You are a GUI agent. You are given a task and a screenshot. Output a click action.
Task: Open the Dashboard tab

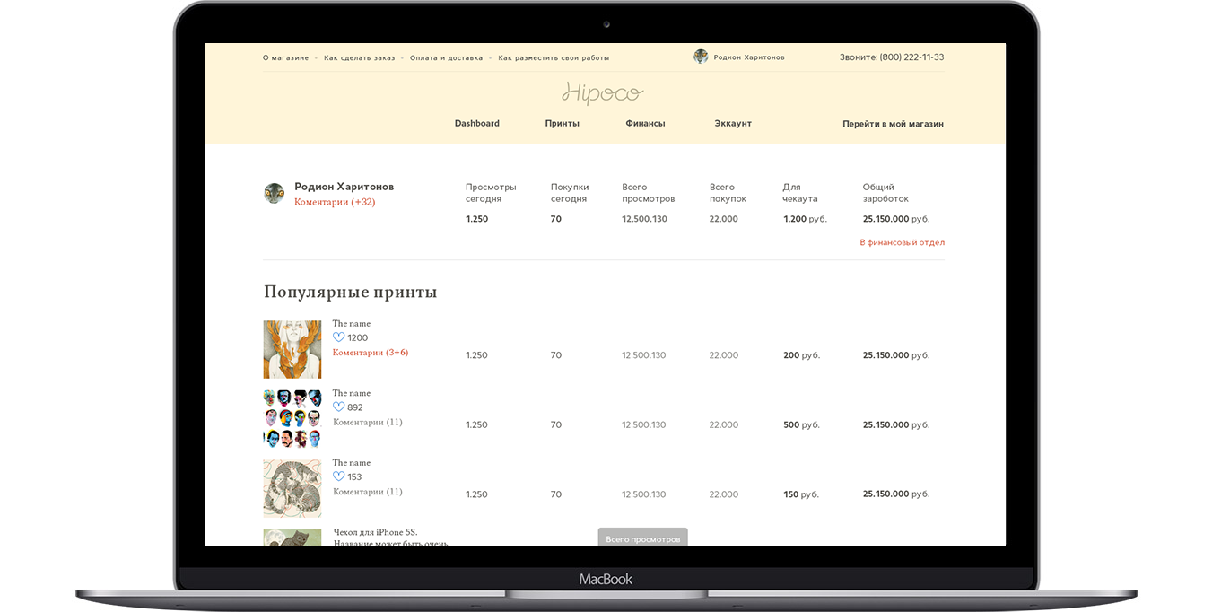tap(477, 123)
